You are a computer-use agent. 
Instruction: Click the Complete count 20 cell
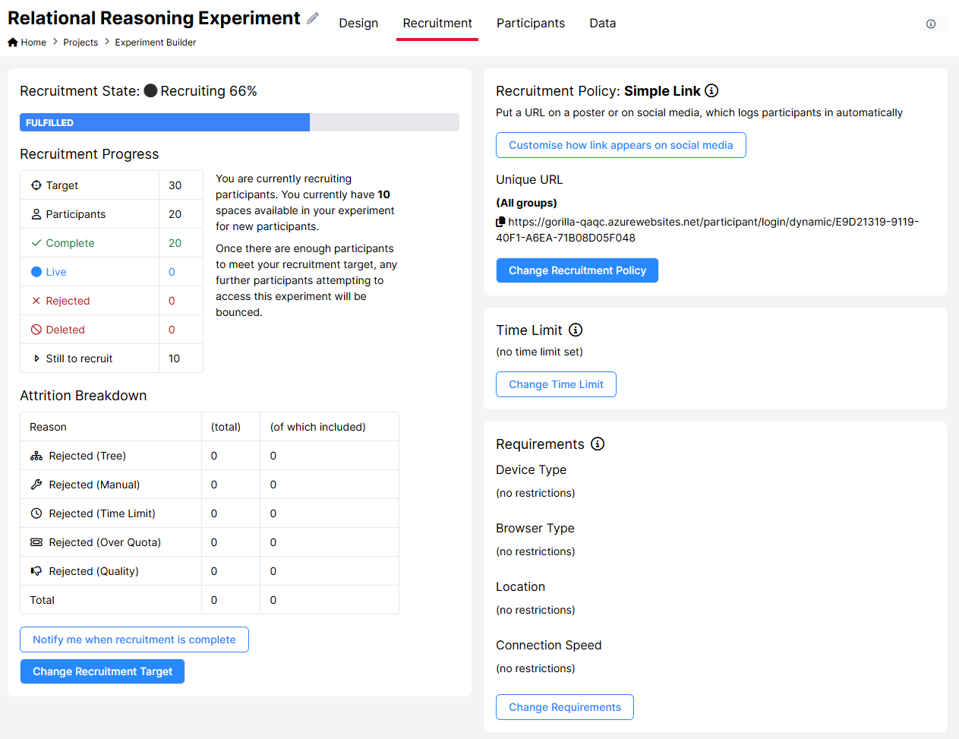pyautogui.click(x=181, y=243)
